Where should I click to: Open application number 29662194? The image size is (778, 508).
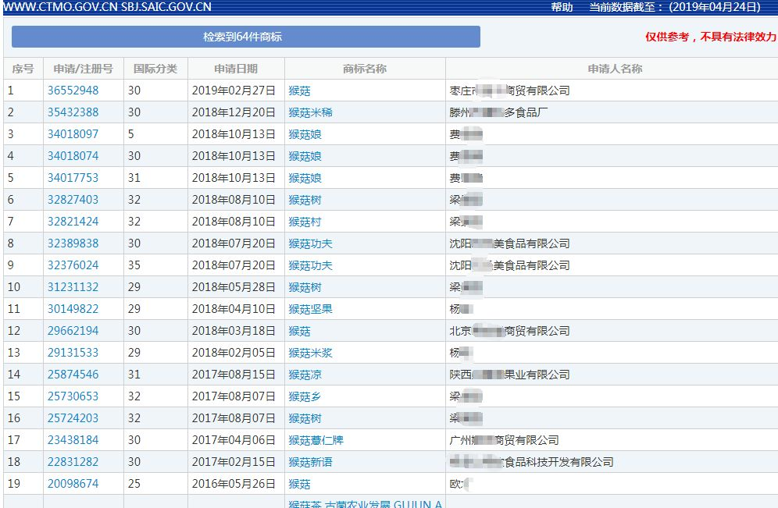tap(73, 331)
